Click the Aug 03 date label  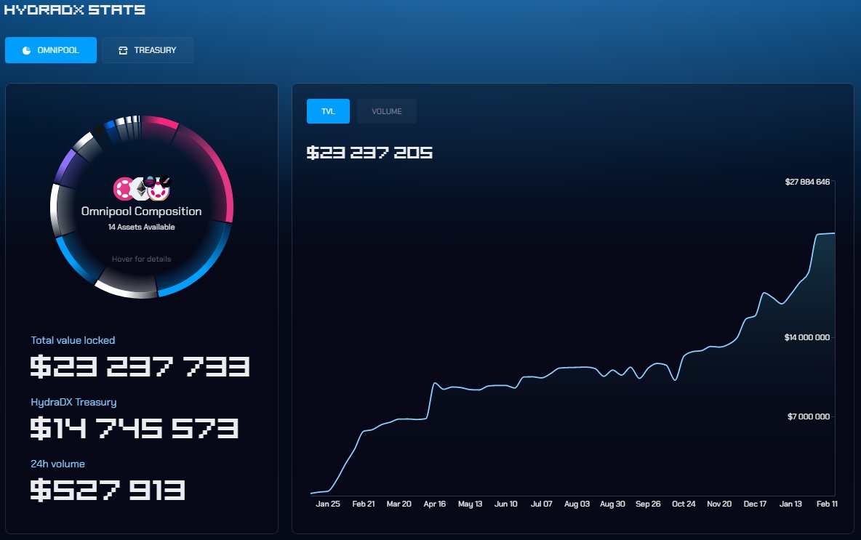point(577,504)
